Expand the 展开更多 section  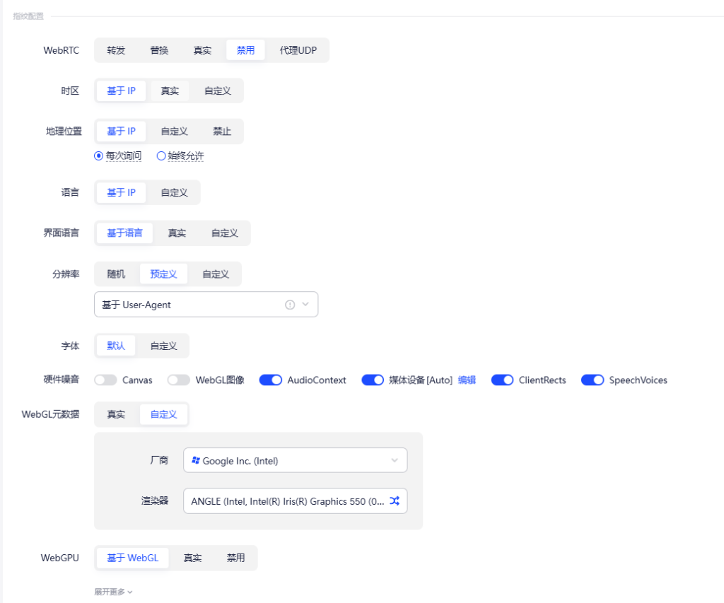pyautogui.click(x=113, y=592)
